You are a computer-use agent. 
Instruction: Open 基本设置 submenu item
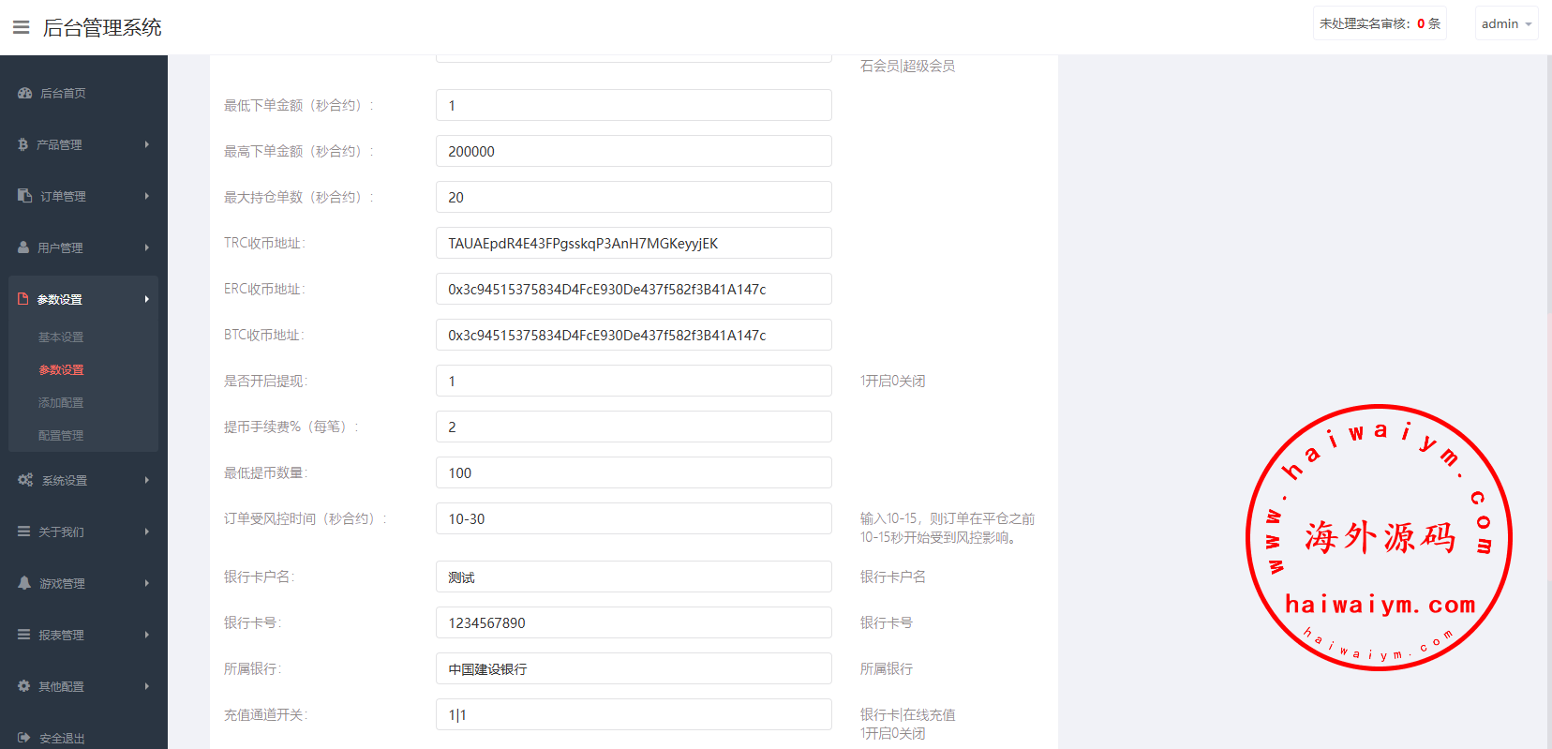pyautogui.click(x=61, y=337)
